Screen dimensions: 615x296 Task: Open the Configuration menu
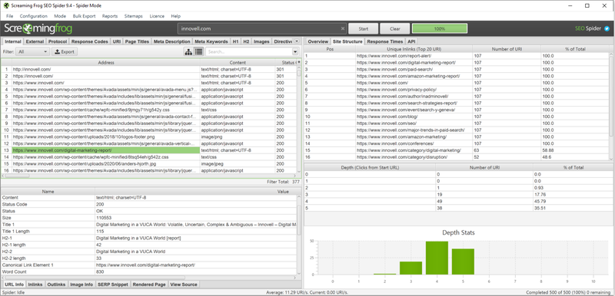[x=33, y=16]
